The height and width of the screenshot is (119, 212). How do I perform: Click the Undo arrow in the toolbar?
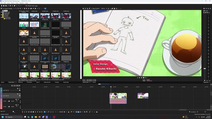19,6
